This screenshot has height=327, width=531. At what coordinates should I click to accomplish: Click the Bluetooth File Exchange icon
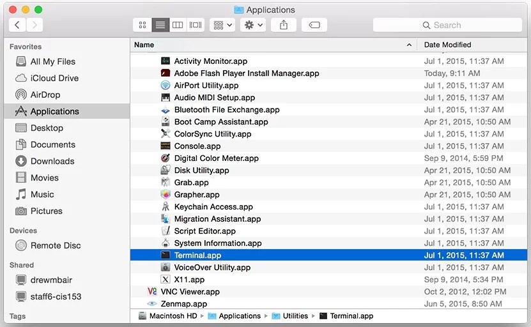click(165, 110)
